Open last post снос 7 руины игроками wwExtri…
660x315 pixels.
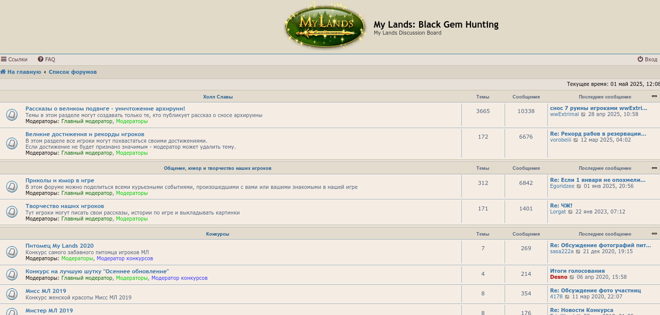pyautogui.click(x=599, y=108)
